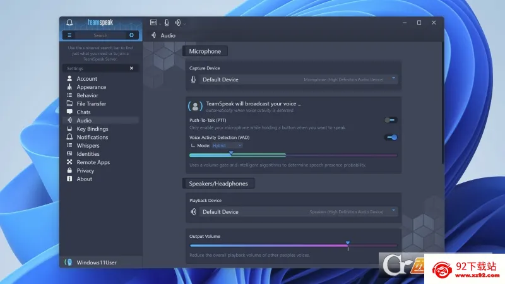Open the VAD Mode Hybrid dropdown
The width and height of the screenshot is (505, 284).
click(x=227, y=146)
